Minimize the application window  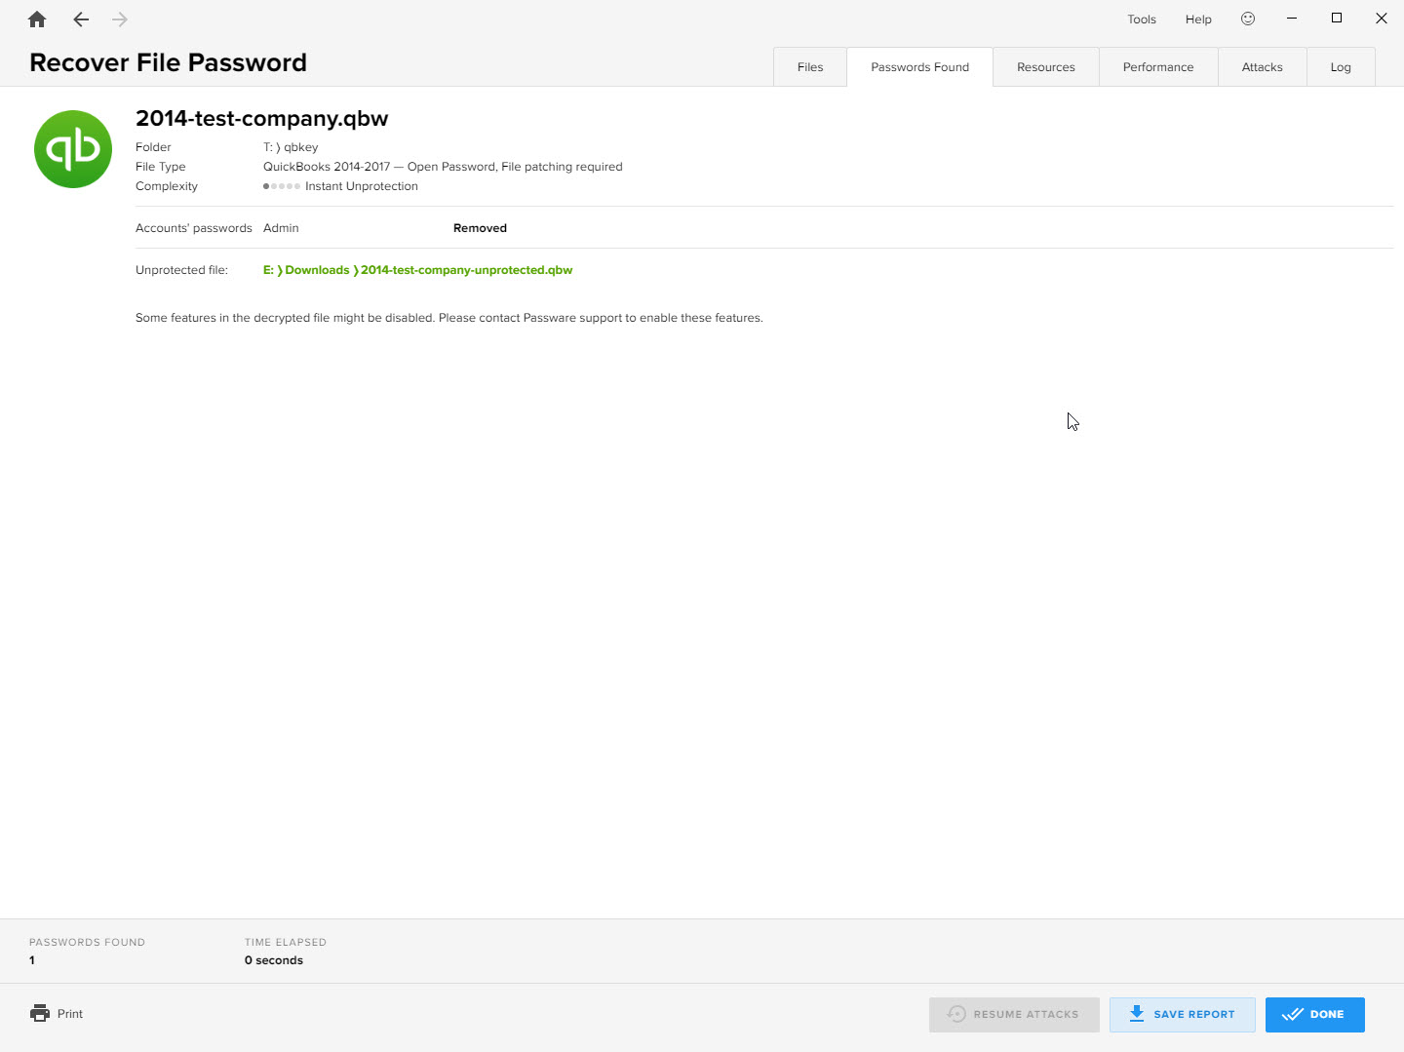coord(1292,19)
